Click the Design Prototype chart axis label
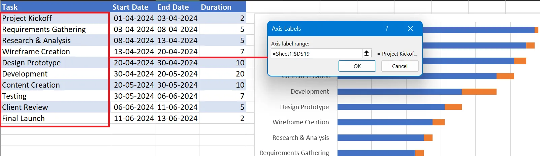The image size is (540, 156). coord(305,107)
